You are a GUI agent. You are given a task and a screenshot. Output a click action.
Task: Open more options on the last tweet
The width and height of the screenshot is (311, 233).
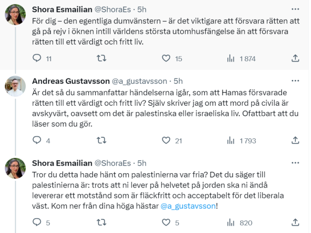(295, 163)
